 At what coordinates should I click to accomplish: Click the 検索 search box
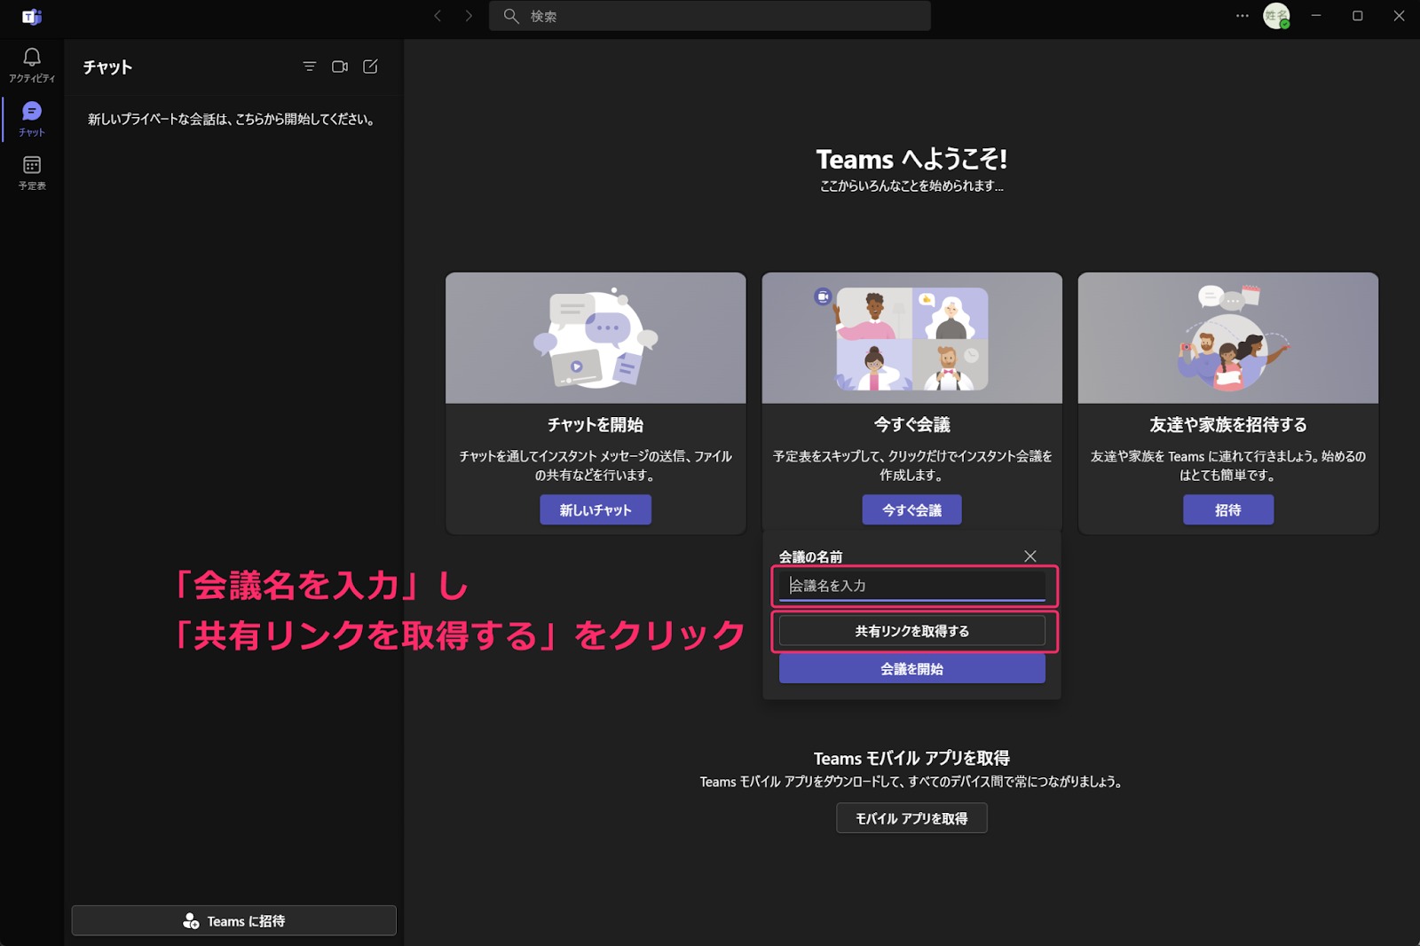point(710,16)
